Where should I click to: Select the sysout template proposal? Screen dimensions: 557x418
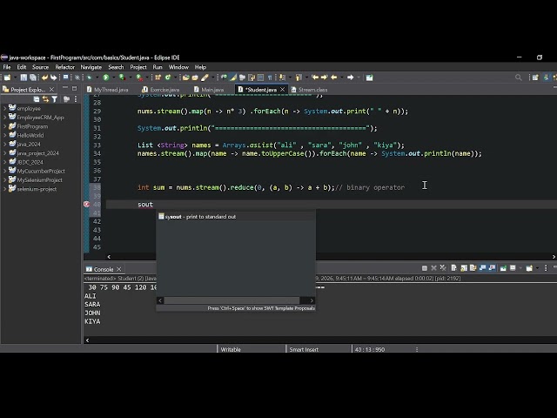click(236, 217)
